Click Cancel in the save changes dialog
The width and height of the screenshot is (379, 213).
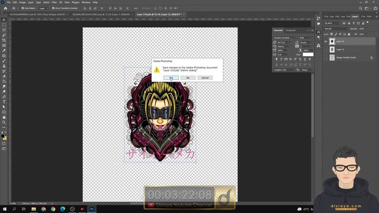click(x=205, y=78)
